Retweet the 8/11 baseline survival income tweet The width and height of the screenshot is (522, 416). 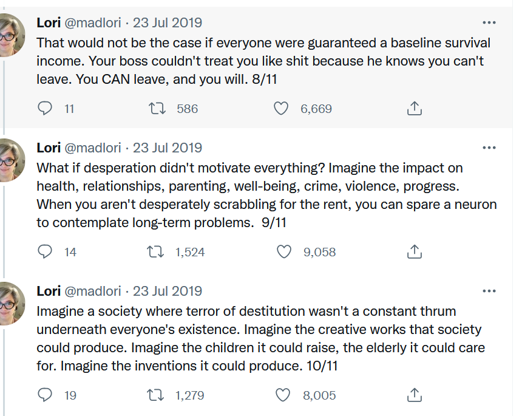(x=157, y=109)
